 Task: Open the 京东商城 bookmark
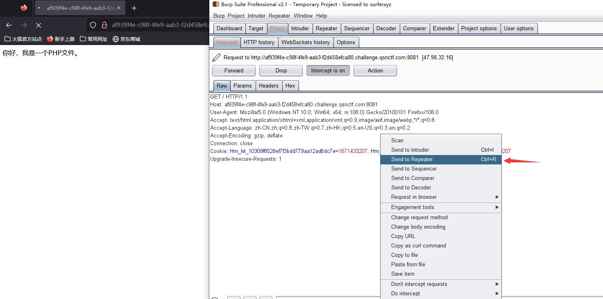point(126,39)
